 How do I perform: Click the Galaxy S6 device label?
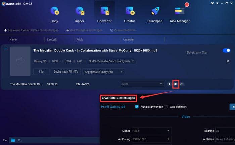[x=40, y=61]
